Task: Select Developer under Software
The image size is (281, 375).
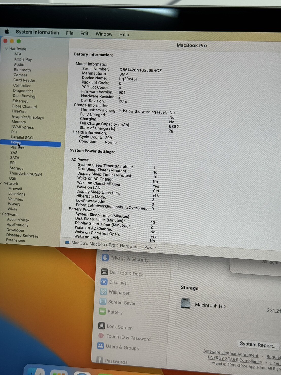Action: click(15, 230)
